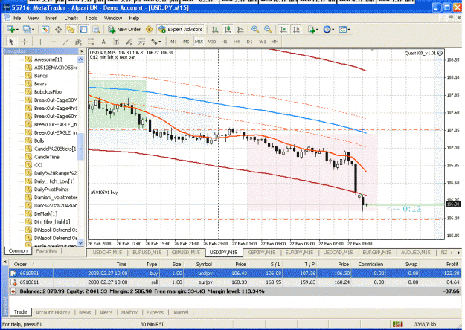Select the Fibonacci Retracement tool
465x330 pixels.
pos(91,42)
